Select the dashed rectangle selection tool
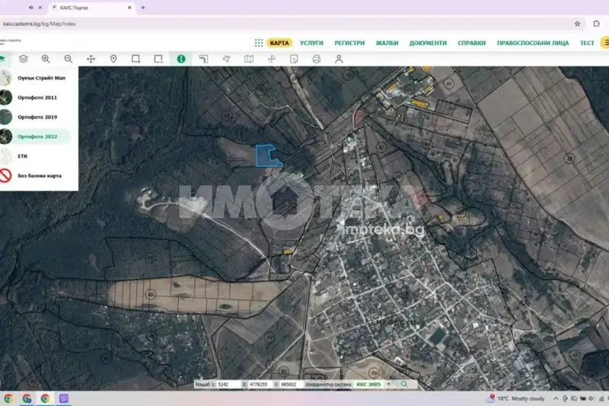609x406 pixels. [x=158, y=59]
